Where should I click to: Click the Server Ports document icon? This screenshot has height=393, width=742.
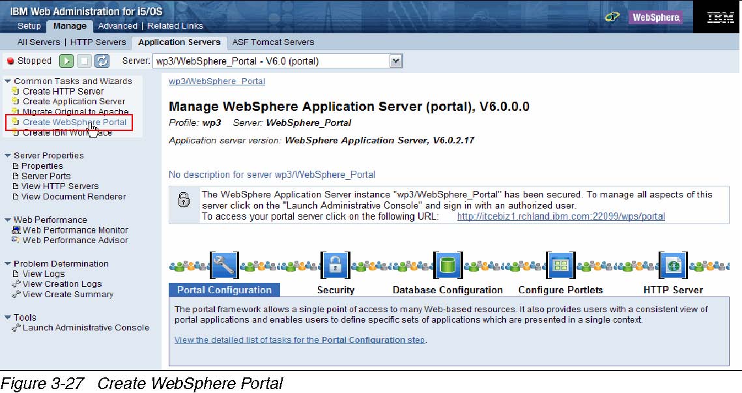point(16,176)
